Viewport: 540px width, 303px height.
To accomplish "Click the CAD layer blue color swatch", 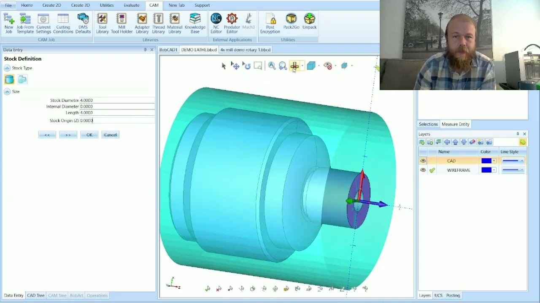I will tap(486, 161).
